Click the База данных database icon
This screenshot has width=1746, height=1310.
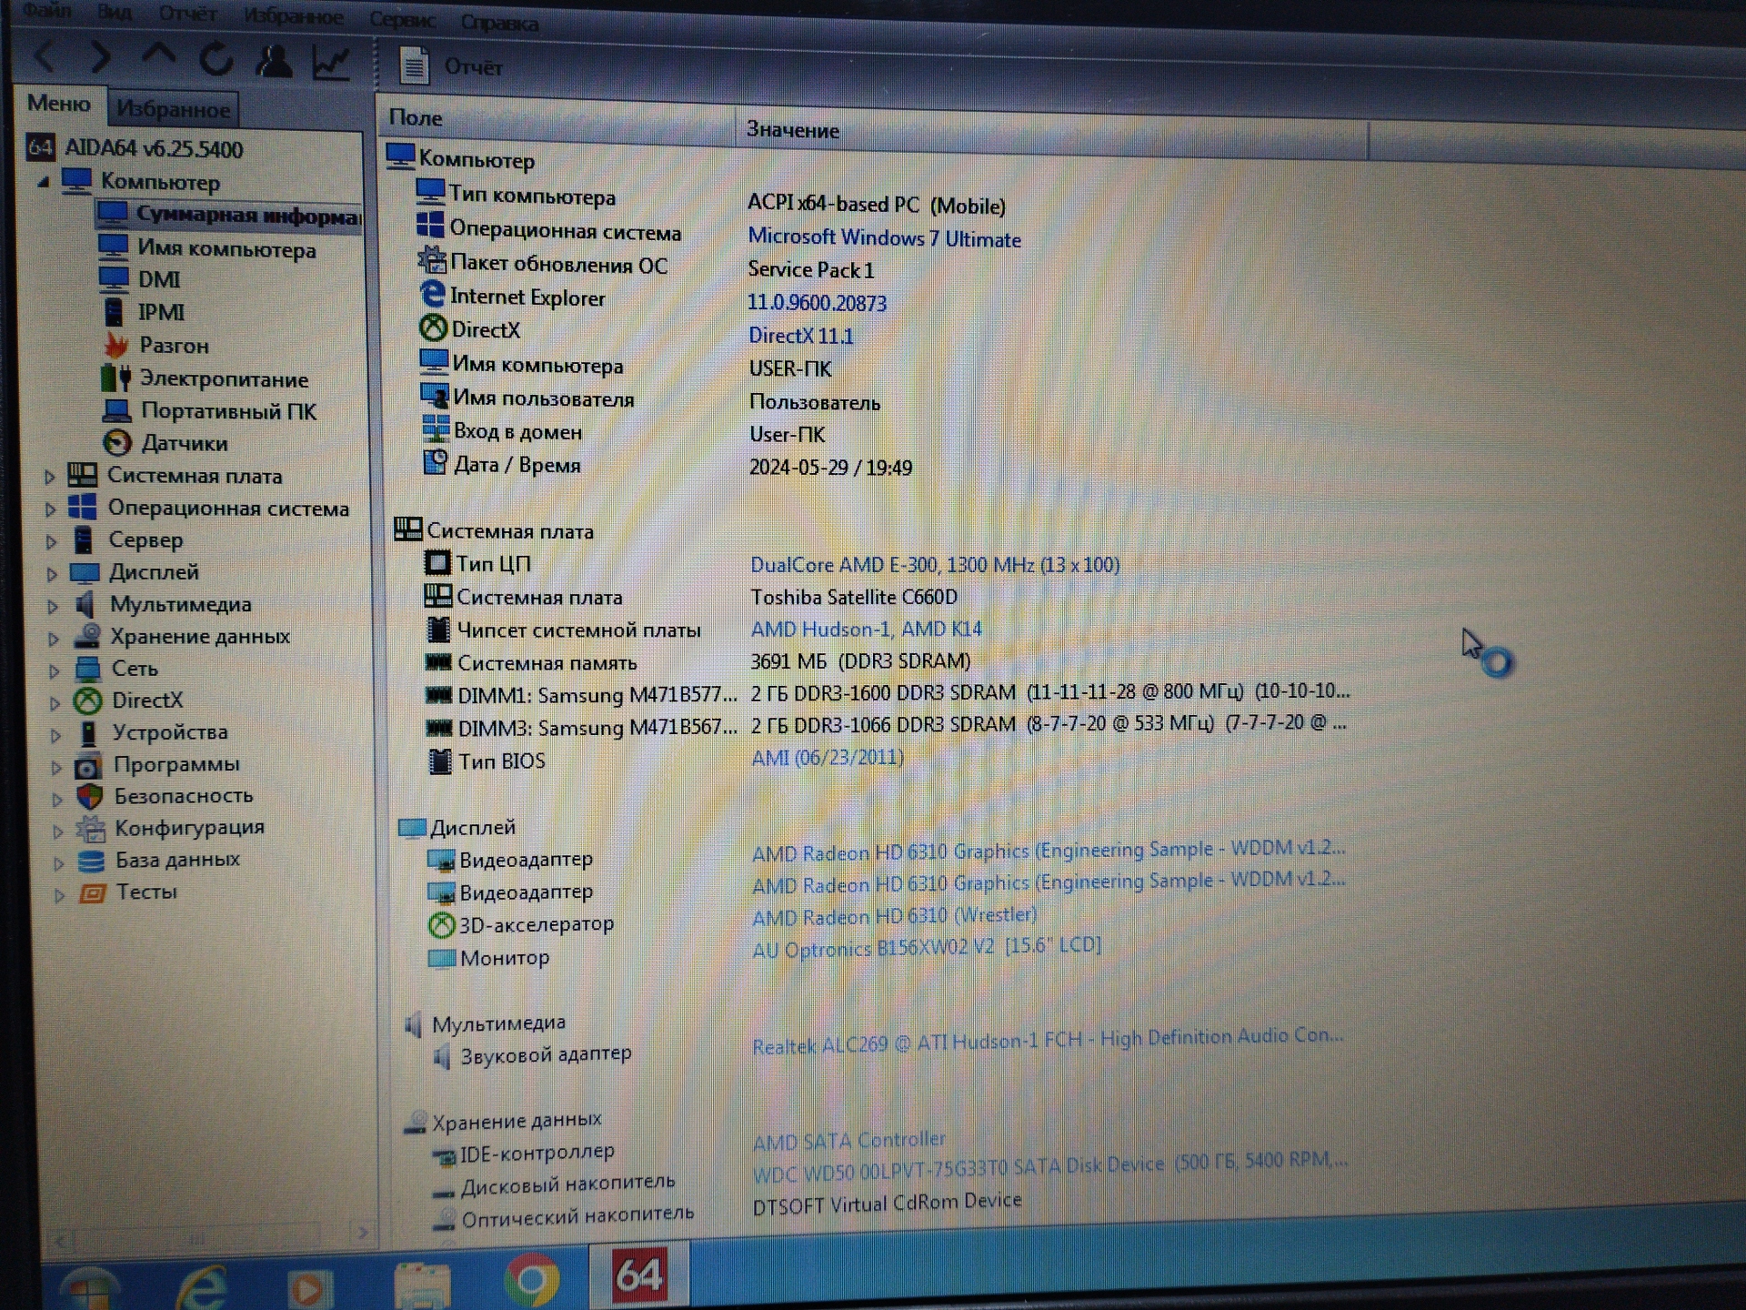tap(91, 861)
